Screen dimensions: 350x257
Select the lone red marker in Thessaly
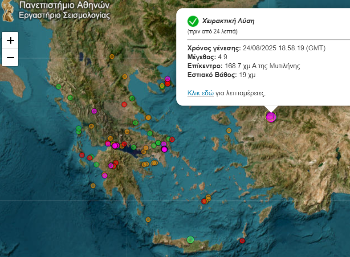click(x=124, y=104)
